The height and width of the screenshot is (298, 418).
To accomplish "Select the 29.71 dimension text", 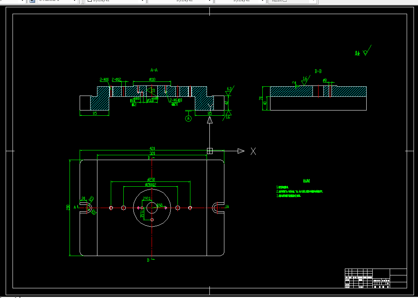I will click(147, 198).
